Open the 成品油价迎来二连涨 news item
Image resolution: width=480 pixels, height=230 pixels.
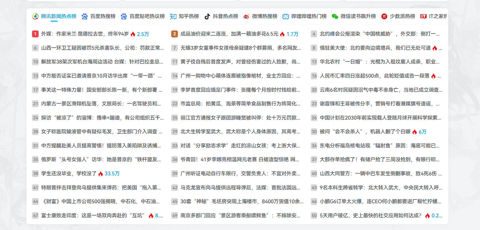229,34
